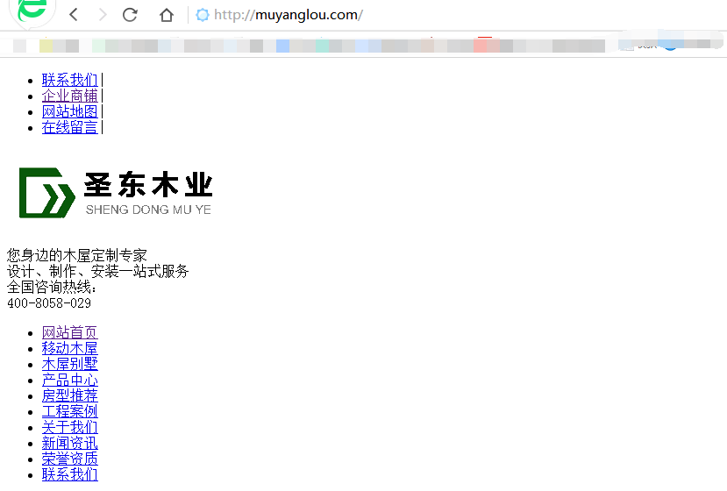Reload the page with refresh icon
Viewport: 727px width, 491px height.
tap(131, 15)
